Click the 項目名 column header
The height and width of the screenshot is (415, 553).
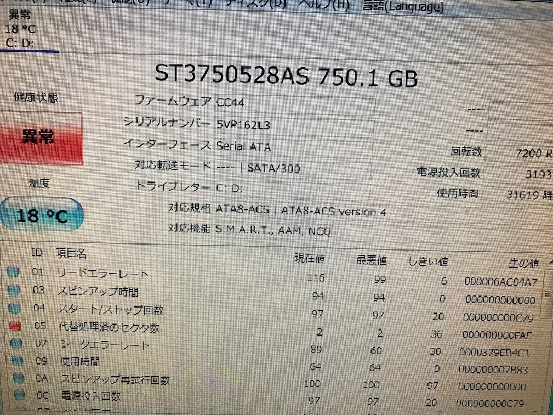pyautogui.click(x=71, y=253)
